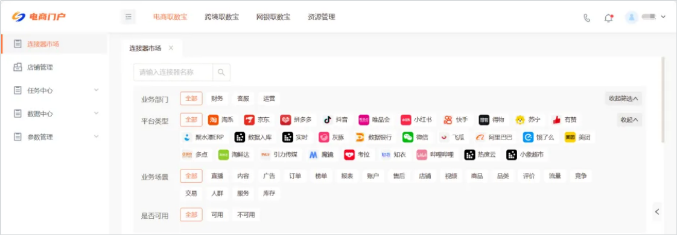This screenshot has width=677, height=235.
Task: Select the 小红书 platform filter
Action: pyautogui.click(x=416, y=120)
